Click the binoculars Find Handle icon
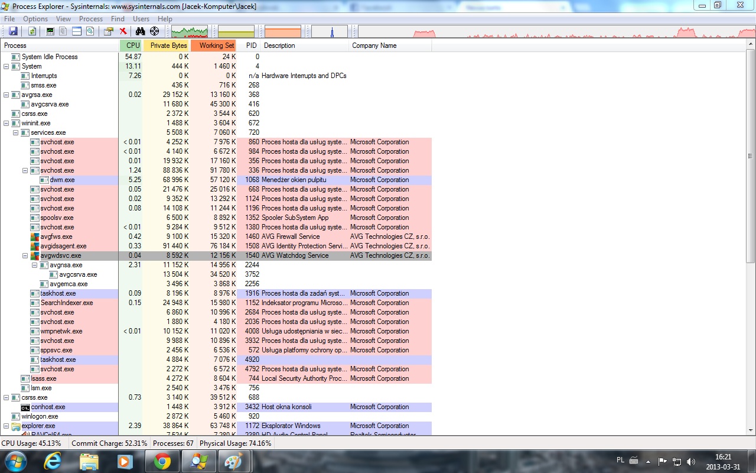Viewport: 756px width, 473px height. click(141, 31)
